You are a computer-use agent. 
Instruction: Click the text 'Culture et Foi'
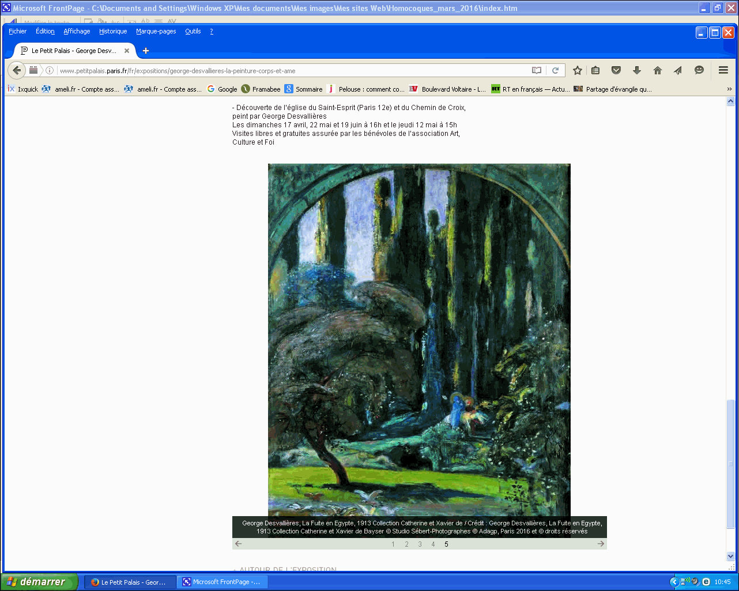pos(253,142)
